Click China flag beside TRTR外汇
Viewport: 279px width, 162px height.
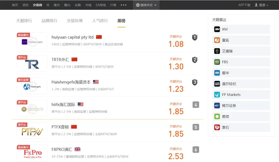(74, 59)
